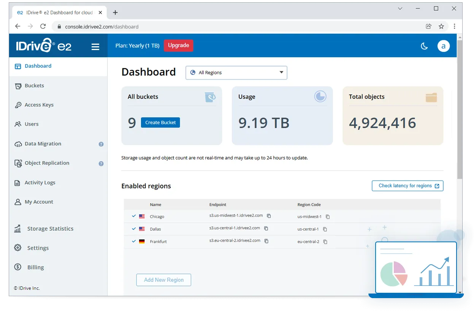The image size is (474, 311).
Task: Toggle dark mode with the moon icon
Action: tap(424, 46)
